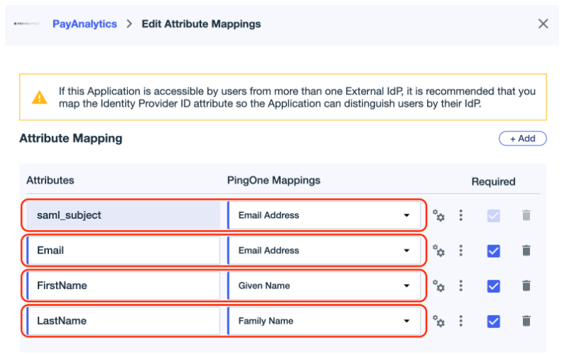The width and height of the screenshot is (562, 360).
Task: Delete the FirstName attribute mapping
Action: 526,286
